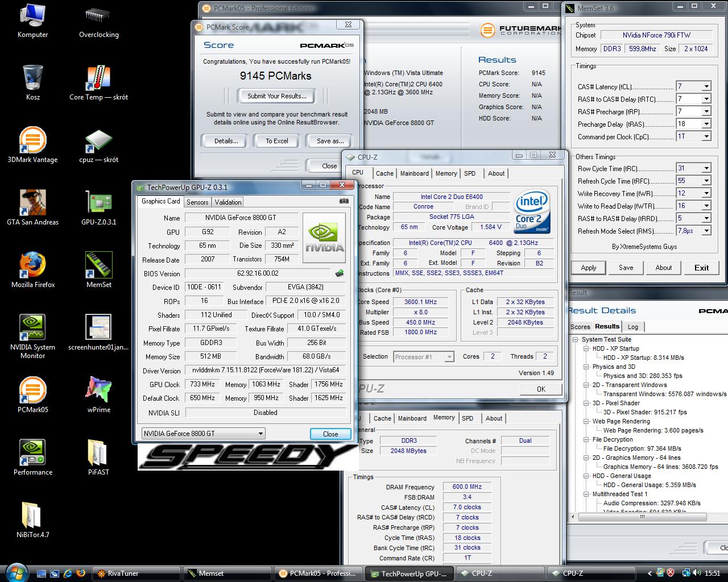The image size is (728, 582).
Task: Open the GPU-Z graphics card selector dropdown
Action: [203, 434]
